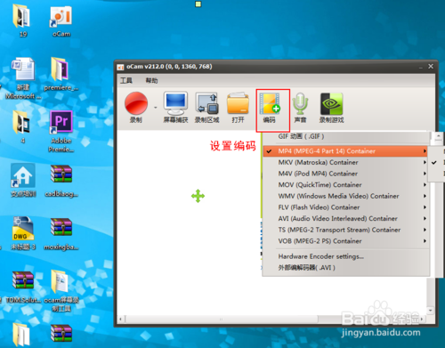Select FLV (Flash Video) Container entry
The width and height of the screenshot is (445, 348).
coord(345,207)
